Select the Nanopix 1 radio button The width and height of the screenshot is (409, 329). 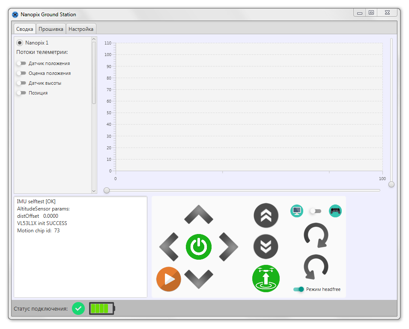coord(20,43)
